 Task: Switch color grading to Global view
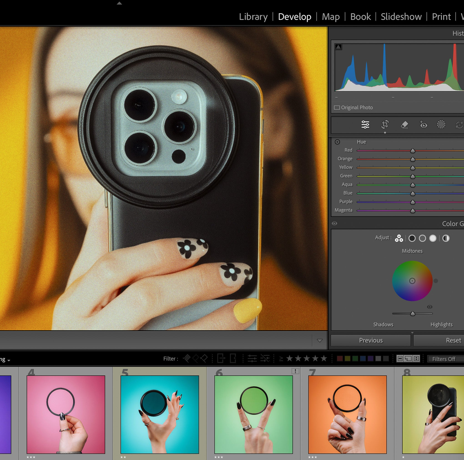coord(446,238)
